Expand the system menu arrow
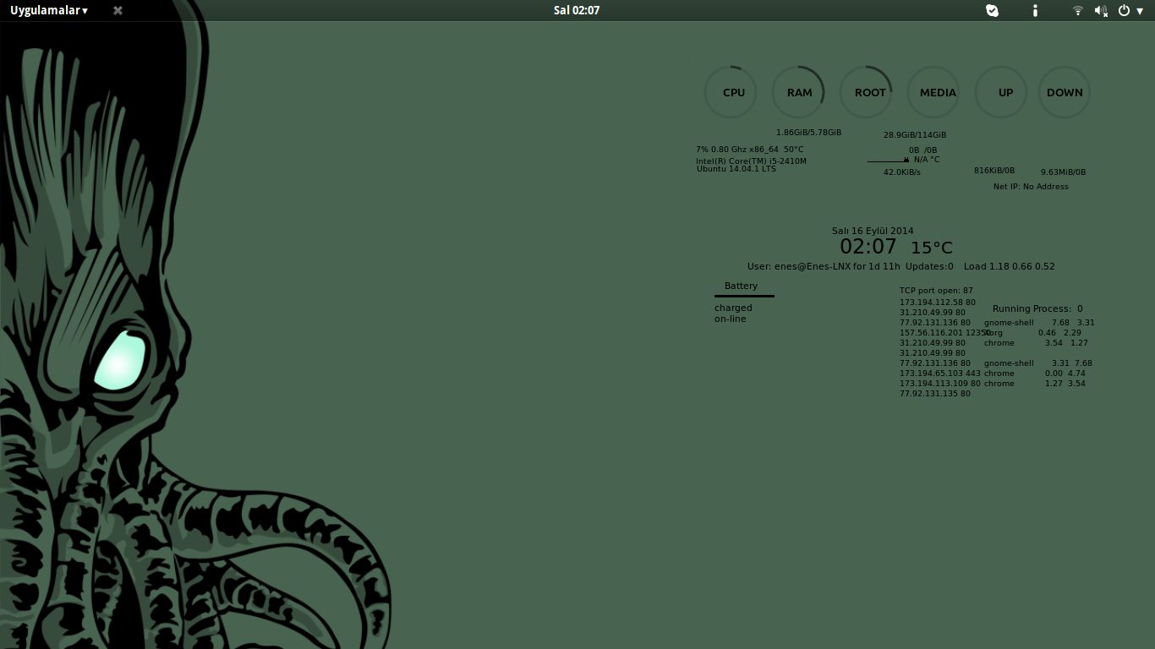The width and height of the screenshot is (1155, 649). (1140, 11)
